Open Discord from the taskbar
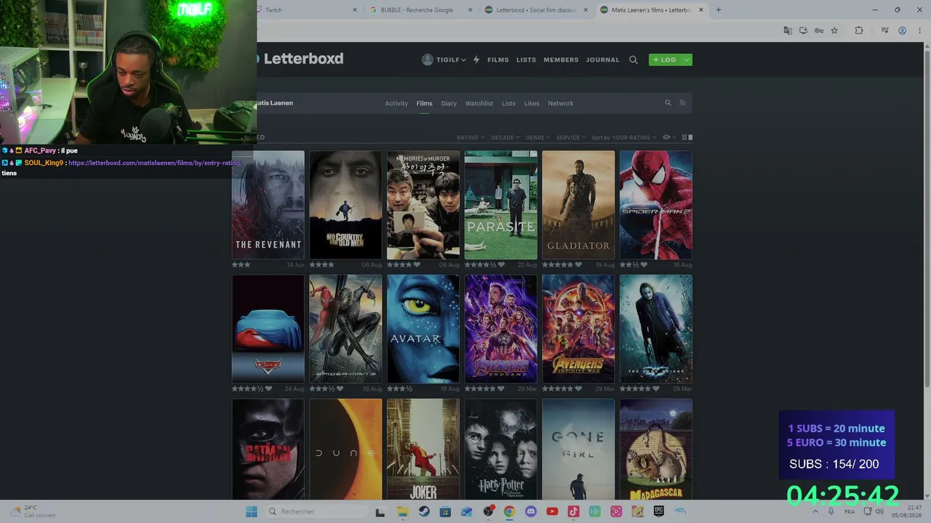The height and width of the screenshot is (523, 931). point(530,511)
